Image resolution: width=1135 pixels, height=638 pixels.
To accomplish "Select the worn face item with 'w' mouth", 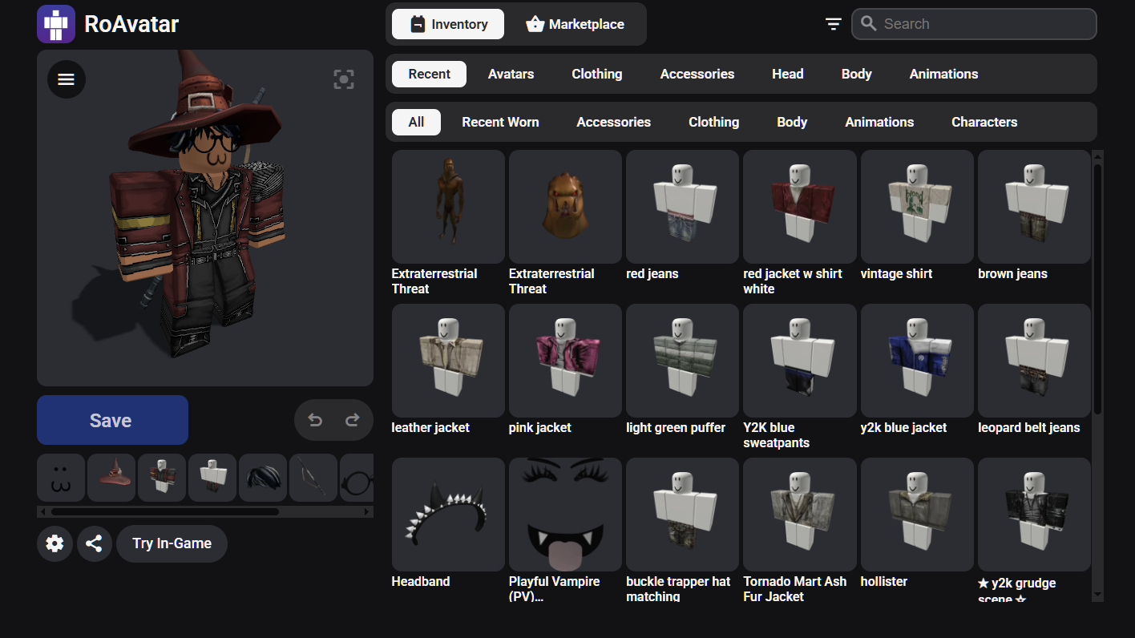I will pyautogui.click(x=61, y=478).
